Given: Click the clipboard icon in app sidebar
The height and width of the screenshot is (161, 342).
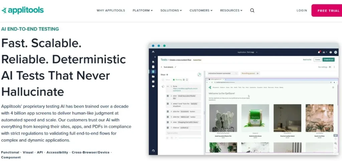Looking at the screenshot, I should 153,67.
